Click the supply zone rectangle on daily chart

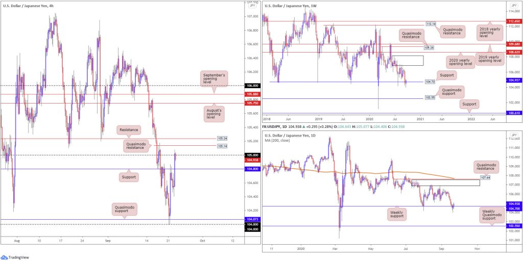[445, 183]
